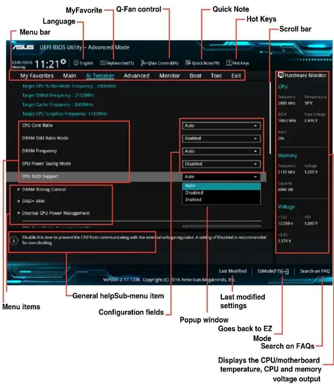The width and height of the screenshot is (334, 384).
Task: Click Target Cache Frequency : 3600MHz text
Action: (58, 105)
